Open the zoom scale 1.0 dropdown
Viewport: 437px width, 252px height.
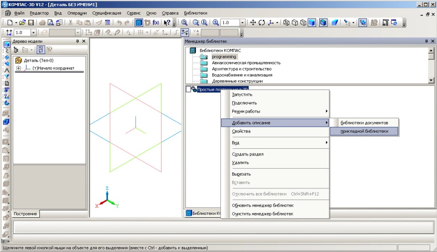pos(242,23)
